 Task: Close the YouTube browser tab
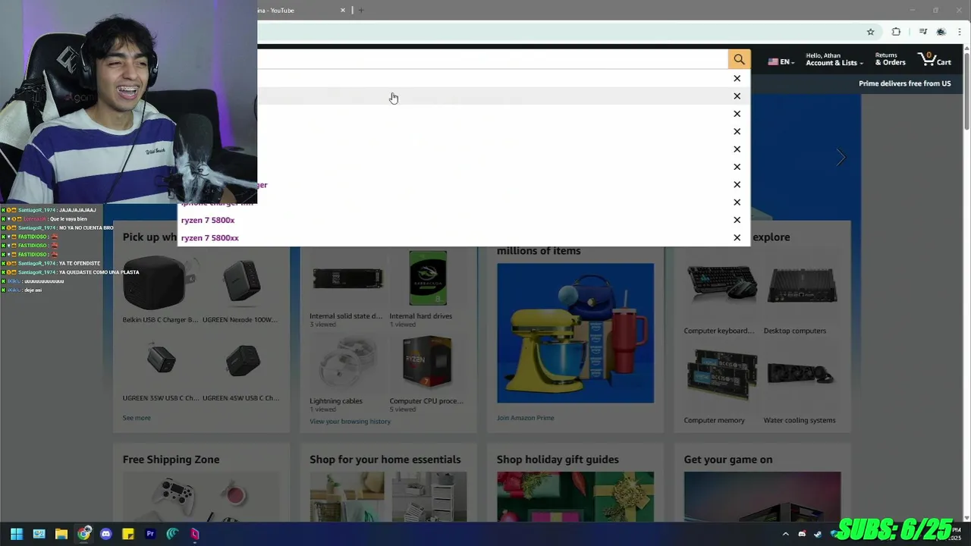pyautogui.click(x=343, y=10)
